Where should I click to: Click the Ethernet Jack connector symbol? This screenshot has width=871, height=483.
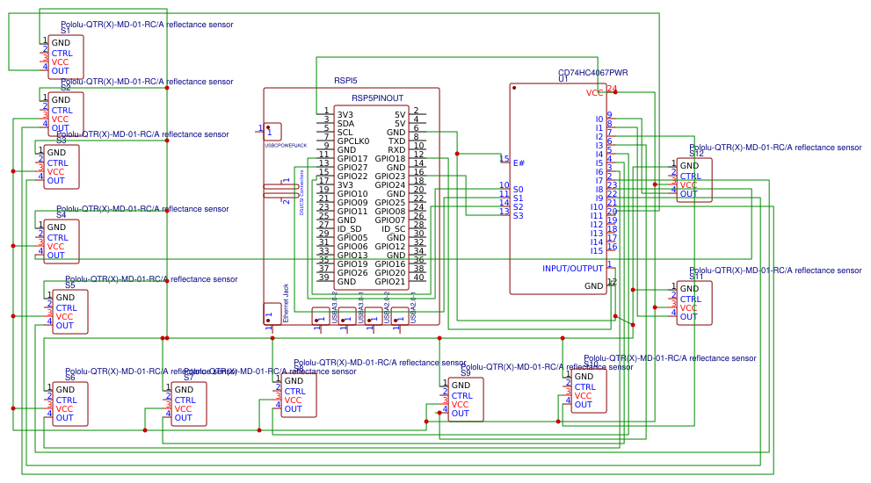tap(272, 314)
